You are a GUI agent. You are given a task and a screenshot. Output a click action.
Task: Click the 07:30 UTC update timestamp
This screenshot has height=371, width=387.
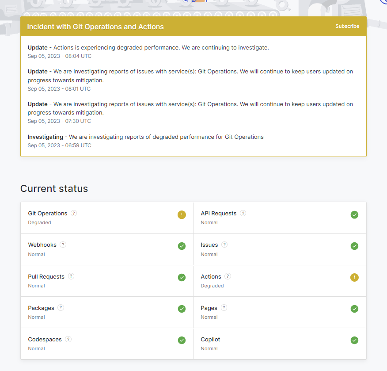point(59,121)
